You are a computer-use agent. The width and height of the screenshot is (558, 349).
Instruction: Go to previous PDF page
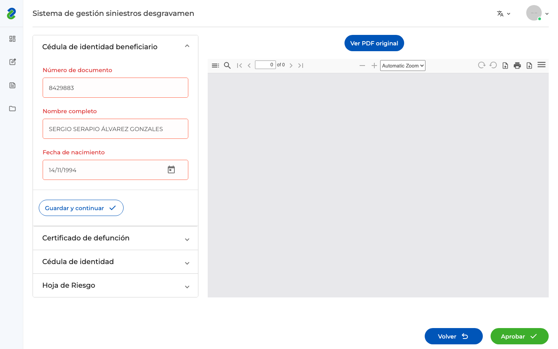(249, 66)
